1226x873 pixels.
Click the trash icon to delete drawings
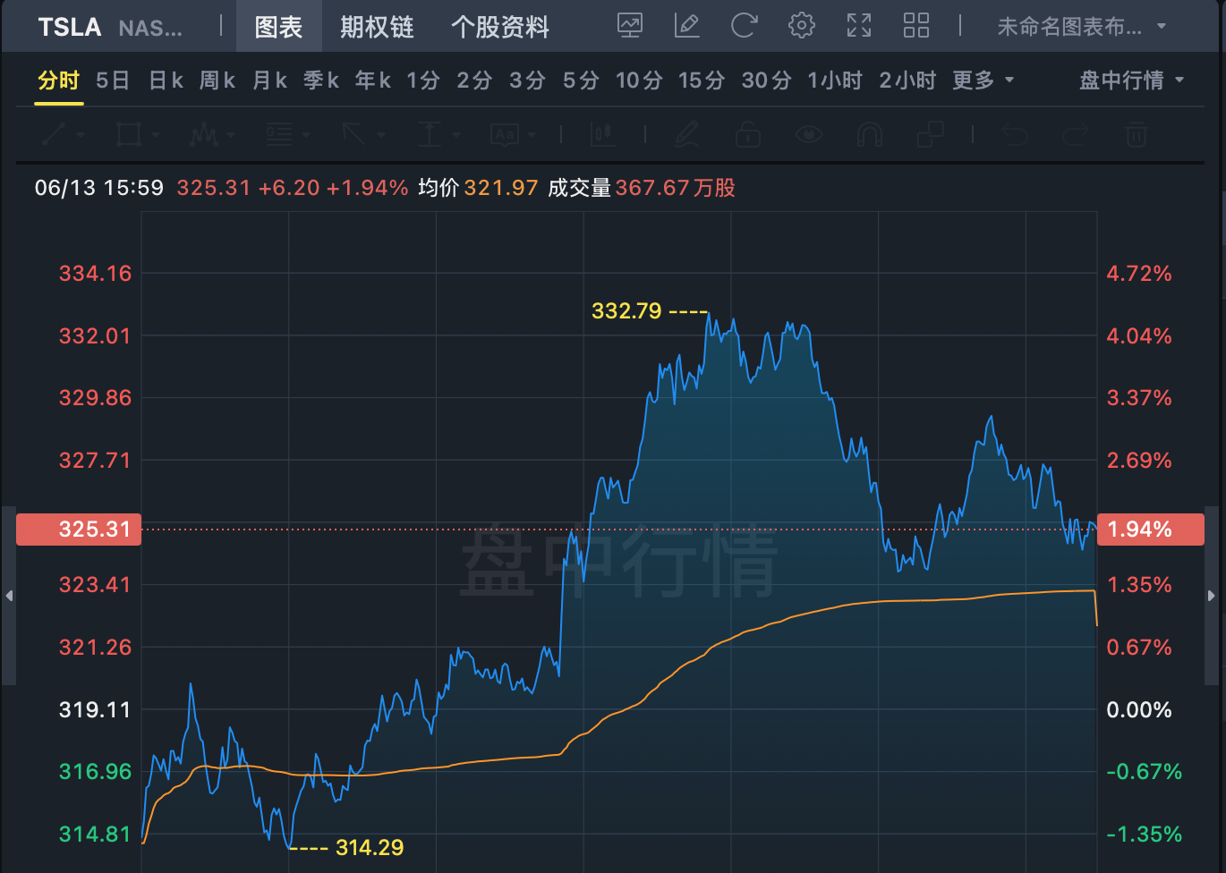tap(1136, 135)
